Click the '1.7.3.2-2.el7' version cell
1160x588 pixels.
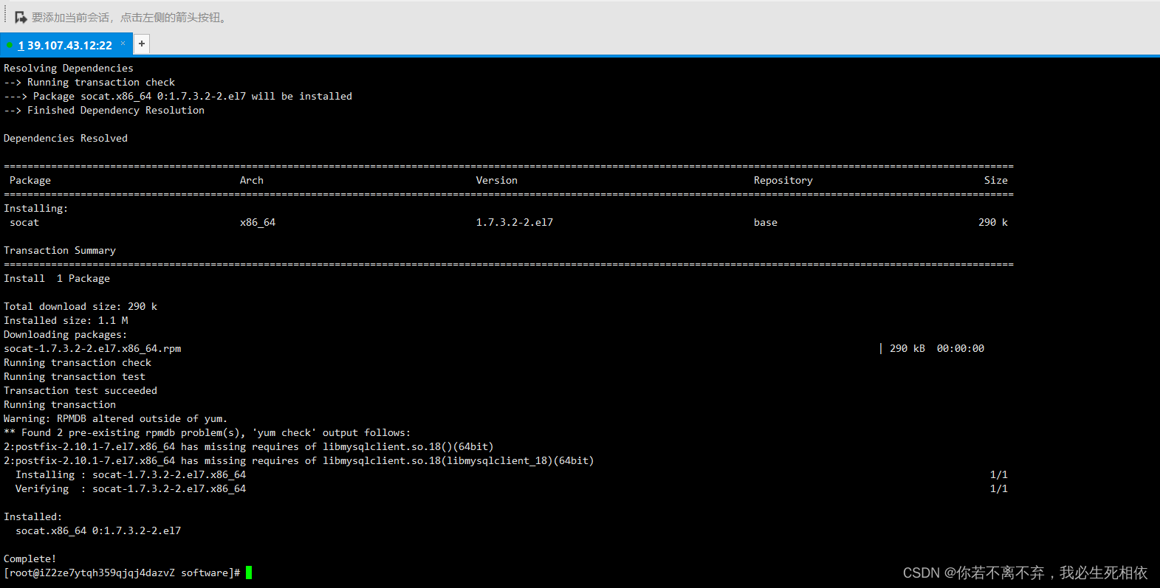click(515, 222)
